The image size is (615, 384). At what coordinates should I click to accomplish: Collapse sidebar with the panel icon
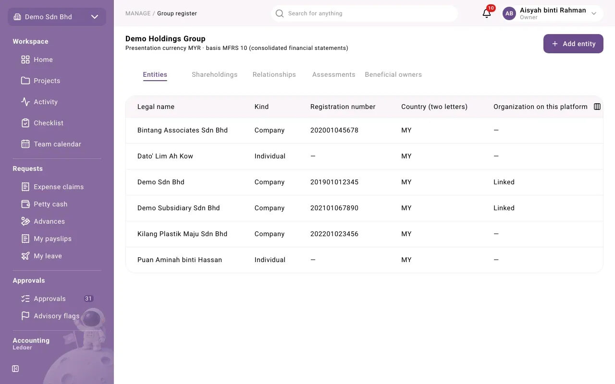click(x=15, y=369)
